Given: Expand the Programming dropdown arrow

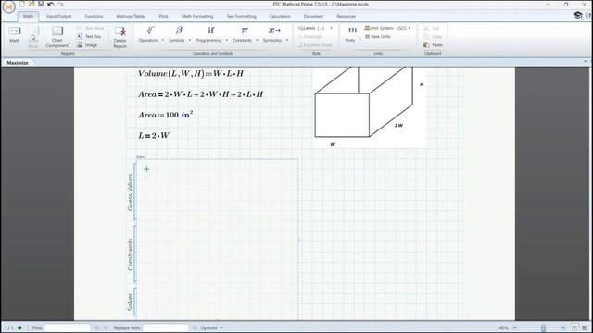Looking at the screenshot, I should [x=227, y=40].
